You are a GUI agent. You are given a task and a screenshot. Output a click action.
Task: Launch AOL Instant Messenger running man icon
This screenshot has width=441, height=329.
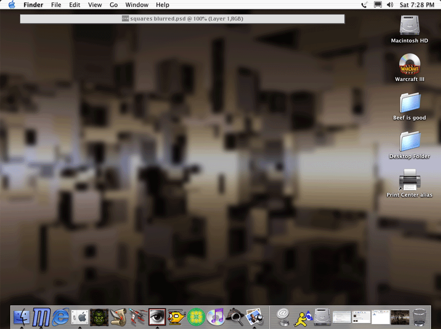tap(303, 317)
